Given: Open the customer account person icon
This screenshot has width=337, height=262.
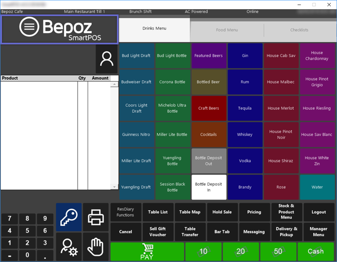Looking at the screenshot, I should tap(106, 59).
